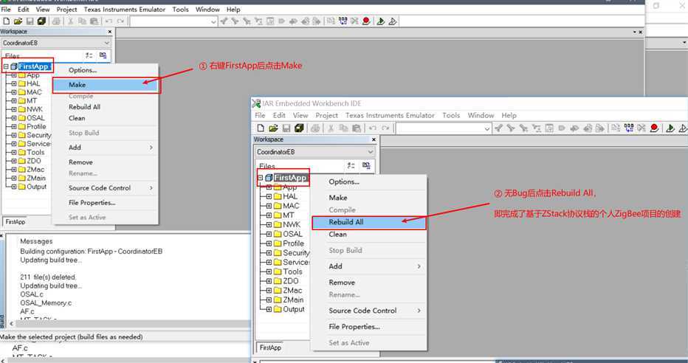Open Help menu in background window menu bar

233,9
